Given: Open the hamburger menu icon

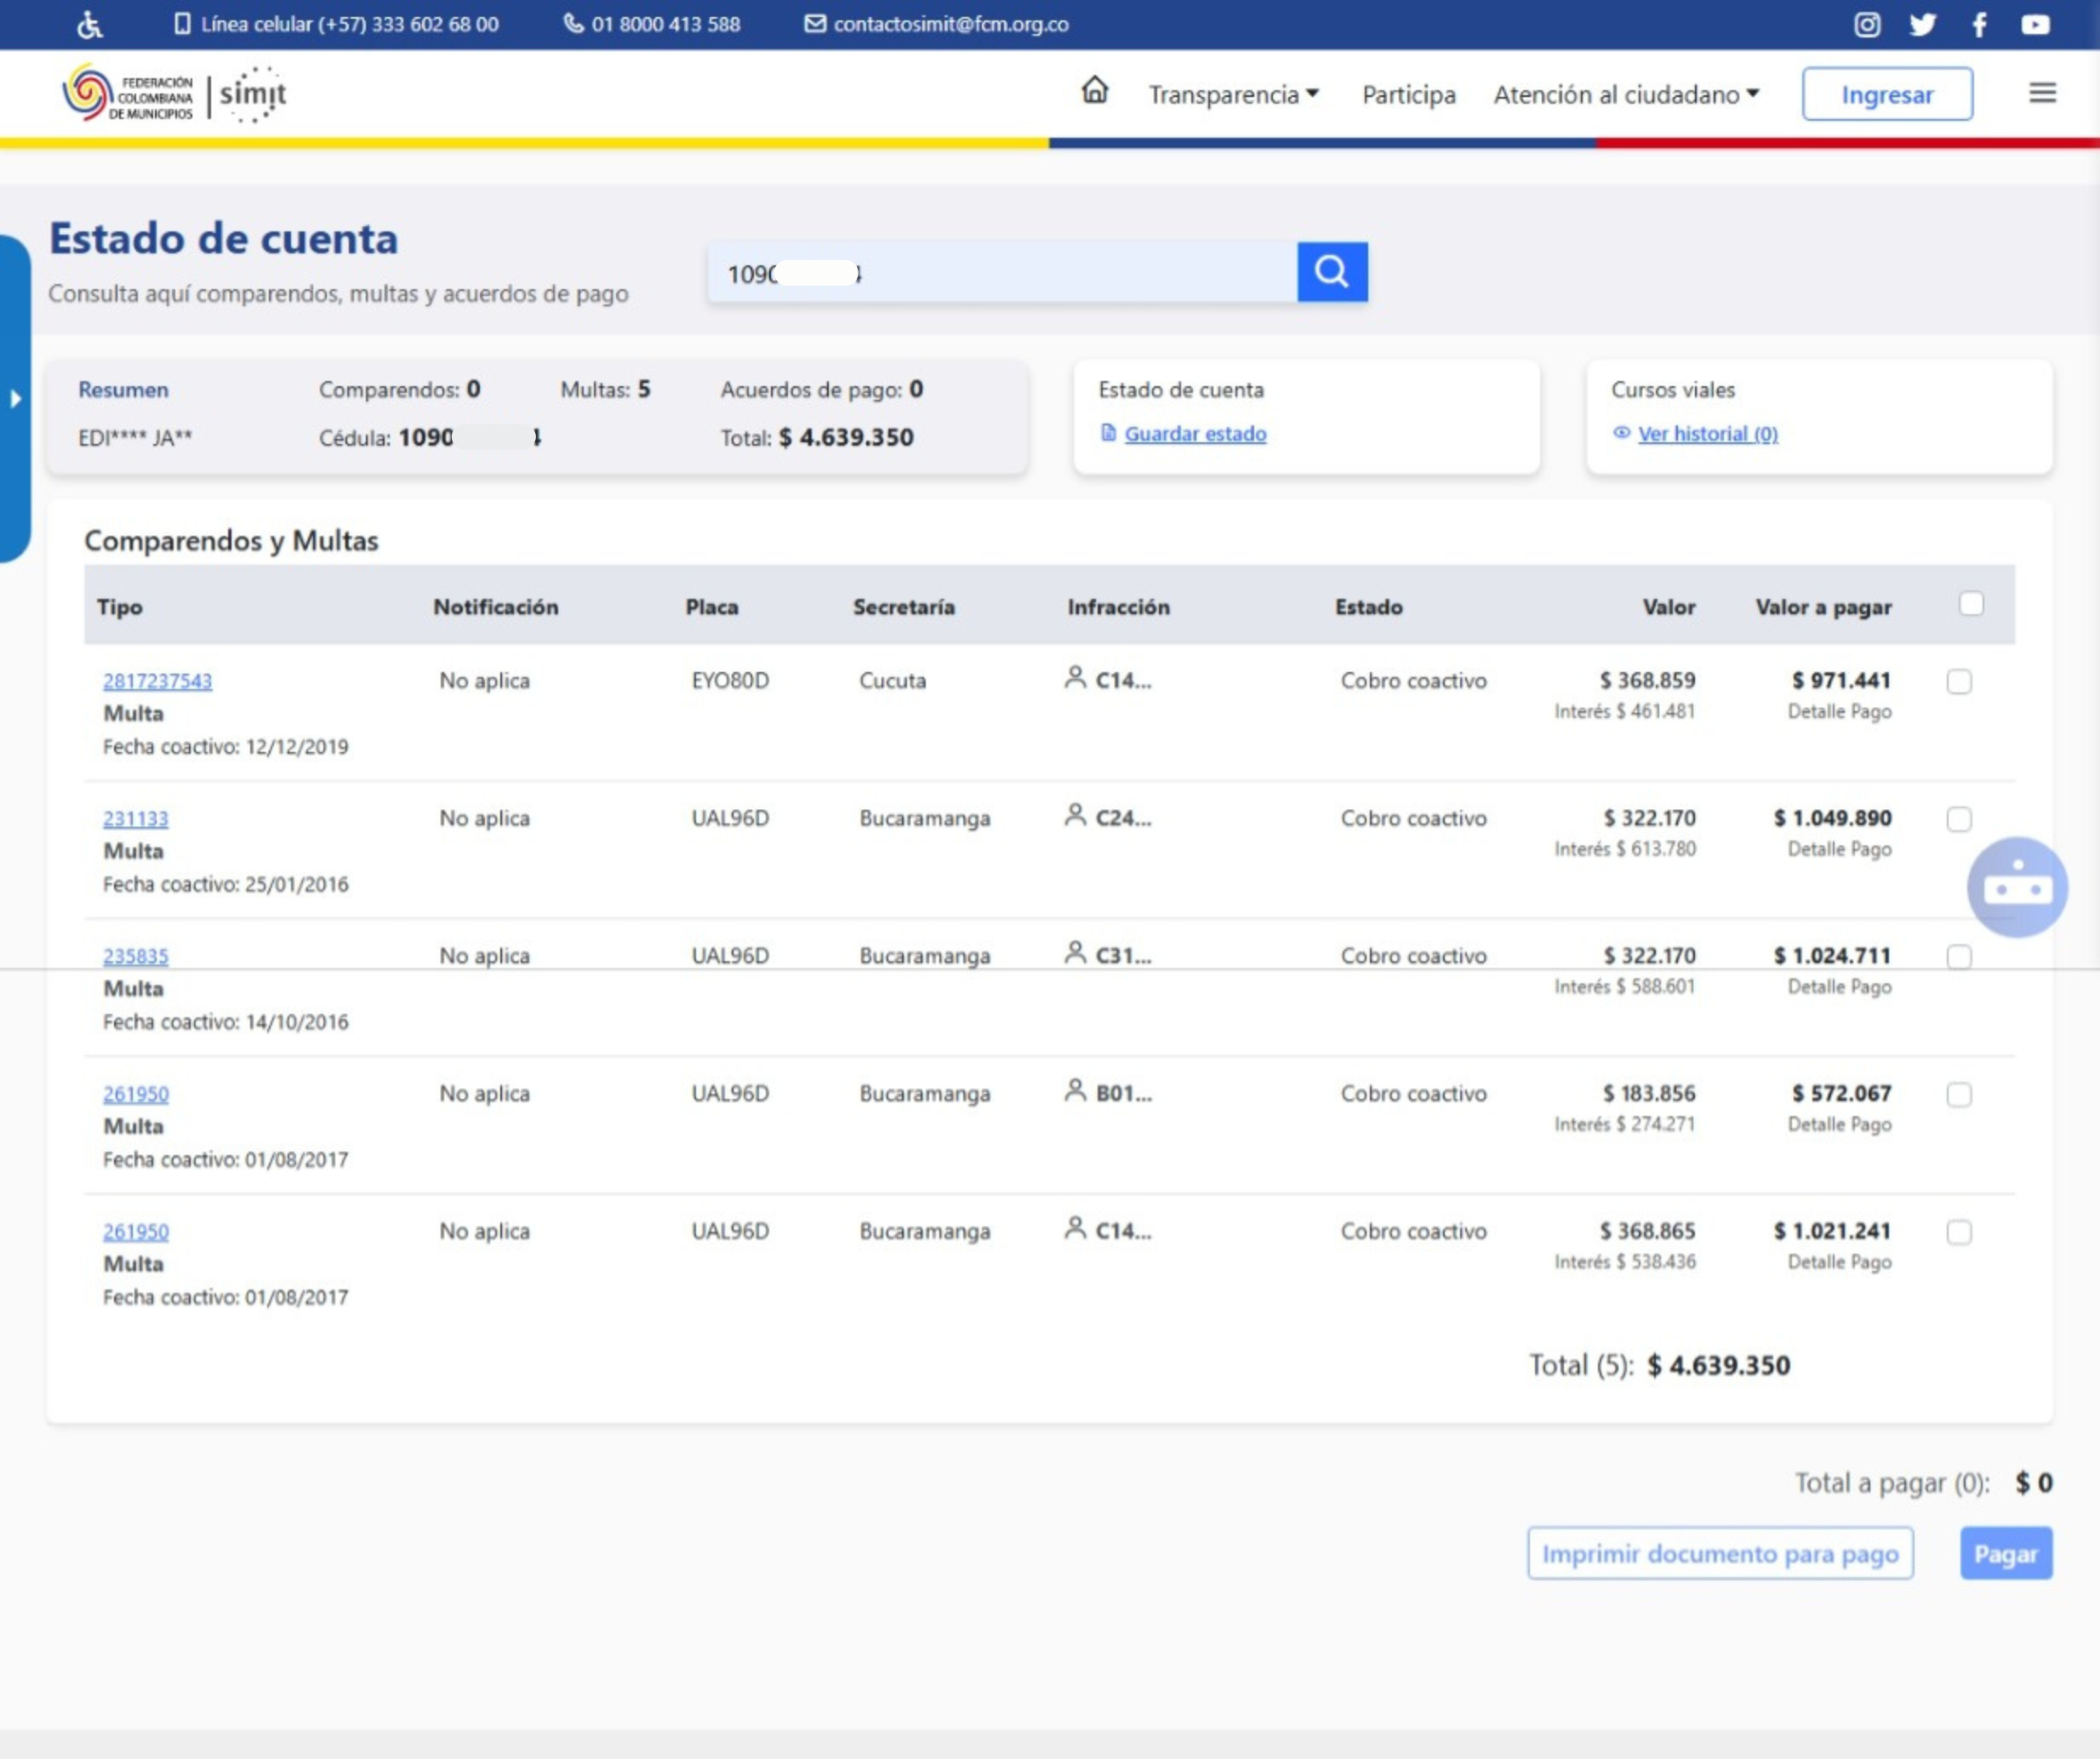Looking at the screenshot, I should click(x=2042, y=93).
